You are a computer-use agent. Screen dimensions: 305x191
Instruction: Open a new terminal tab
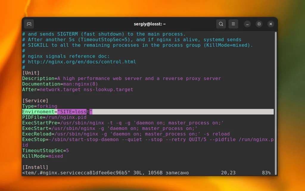tap(29, 24)
